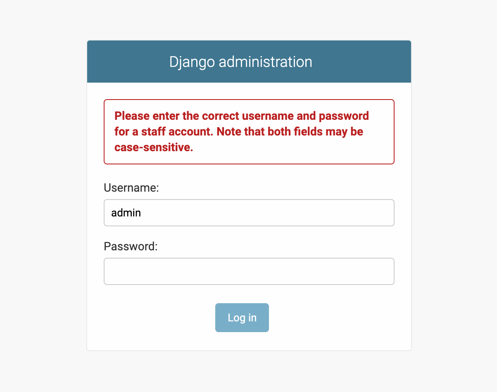Click gray page background below the login card

(249, 372)
